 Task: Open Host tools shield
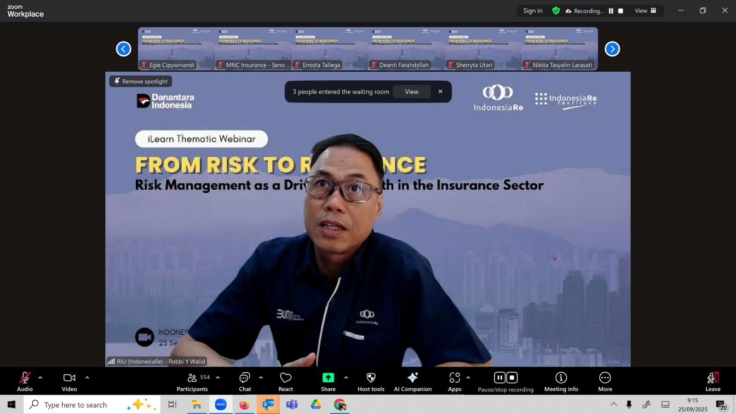(x=371, y=381)
